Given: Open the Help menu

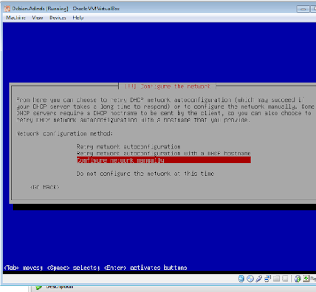Looking at the screenshot, I should pos(78,17).
